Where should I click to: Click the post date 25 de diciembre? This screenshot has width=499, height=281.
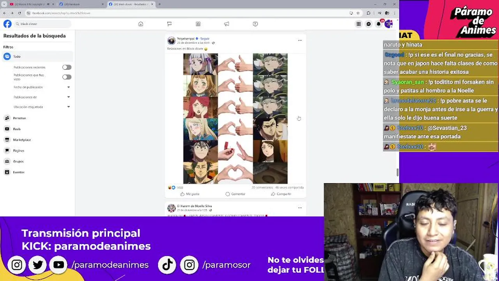pyautogui.click(x=194, y=43)
